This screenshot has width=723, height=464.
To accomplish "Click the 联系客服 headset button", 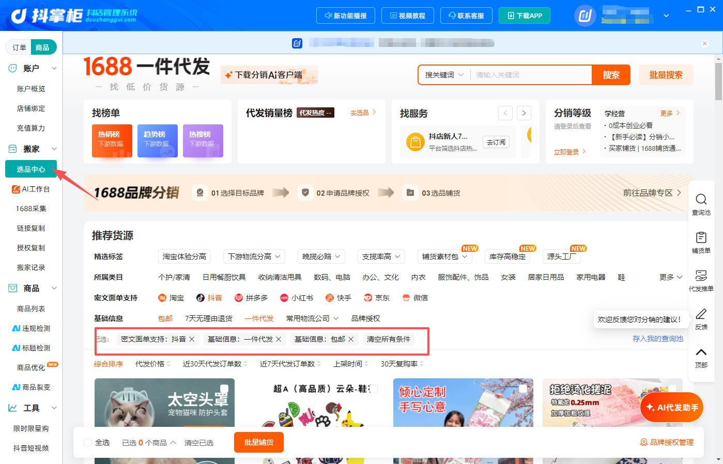I will pyautogui.click(x=466, y=15).
